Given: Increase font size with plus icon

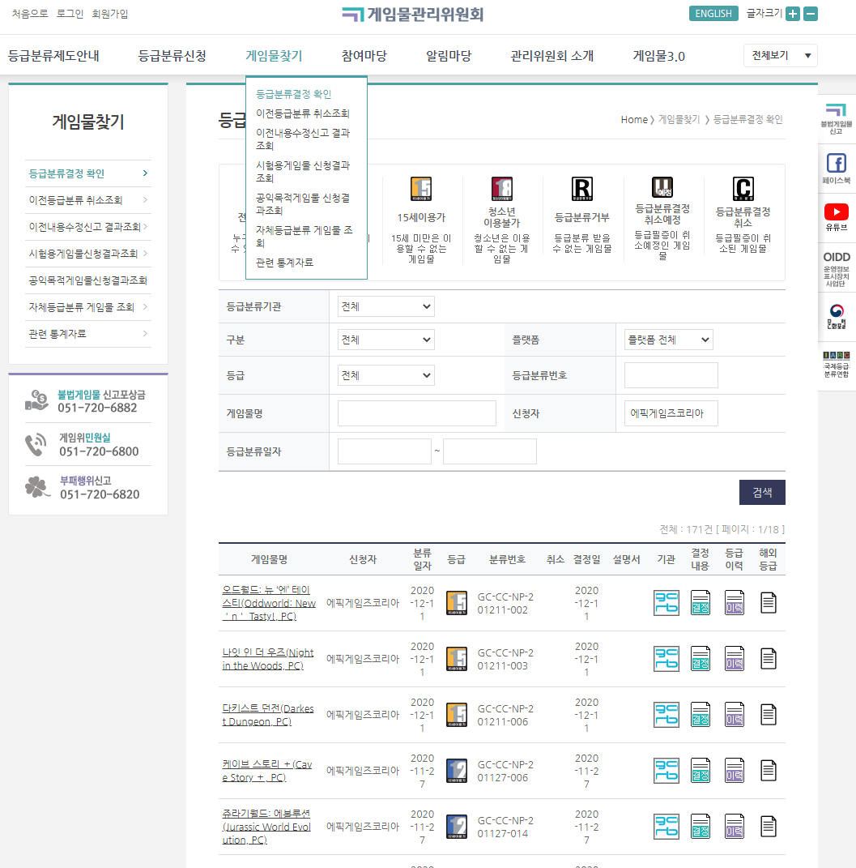Looking at the screenshot, I should pos(792,14).
